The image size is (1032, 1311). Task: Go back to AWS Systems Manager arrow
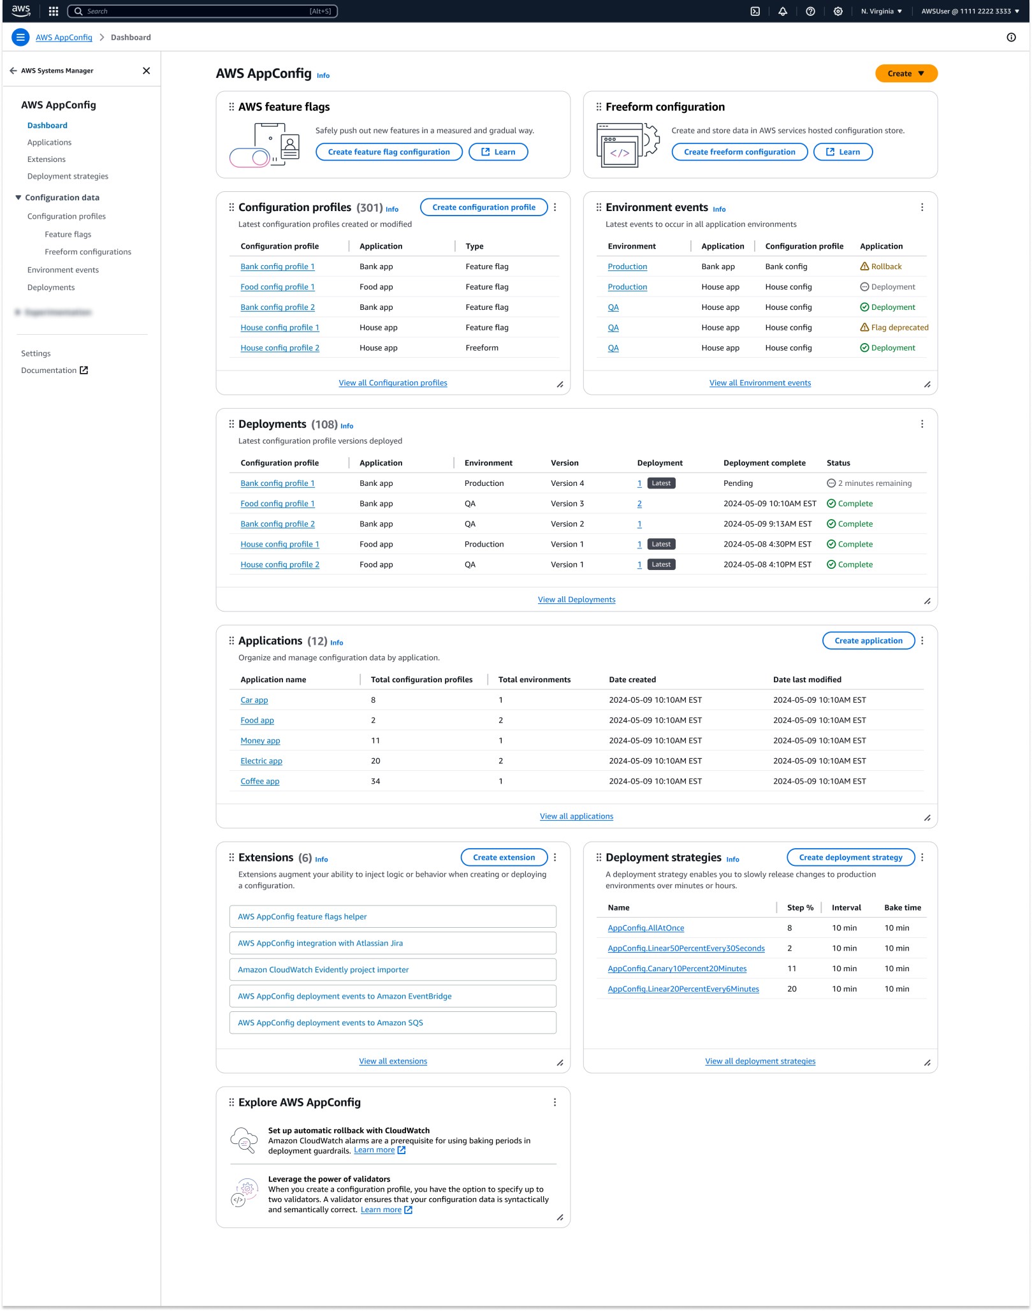click(13, 71)
